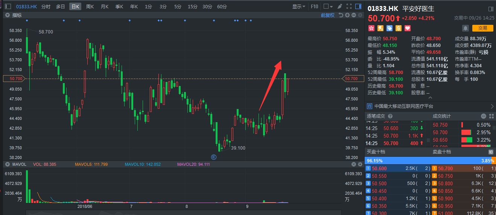The height and width of the screenshot is (215, 496).
Task: Zoom in chart with plus icon
Action: click(347, 15)
